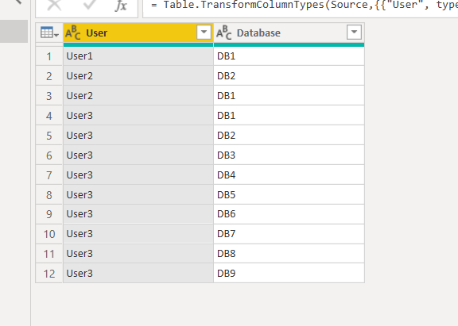Click the DB6 cell
Image resolution: width=458 pixels, height=326 pixels.
pos(289,214)
